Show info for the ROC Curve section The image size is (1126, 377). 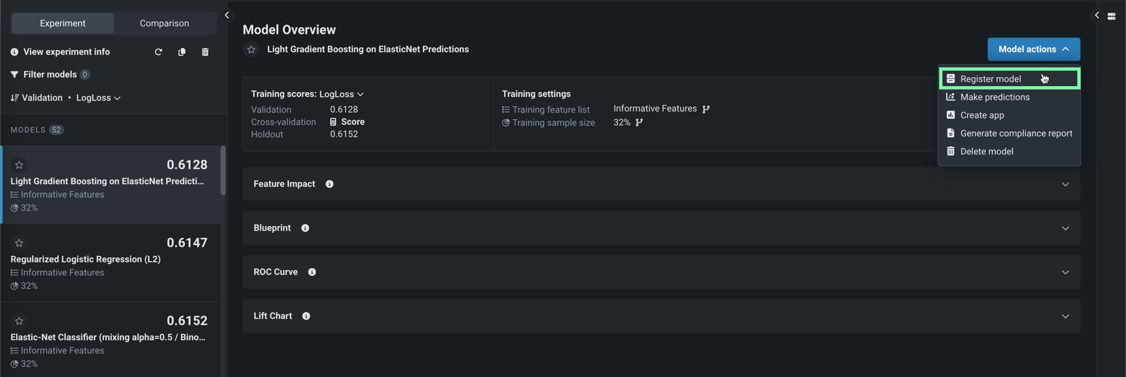coord(312,272)
